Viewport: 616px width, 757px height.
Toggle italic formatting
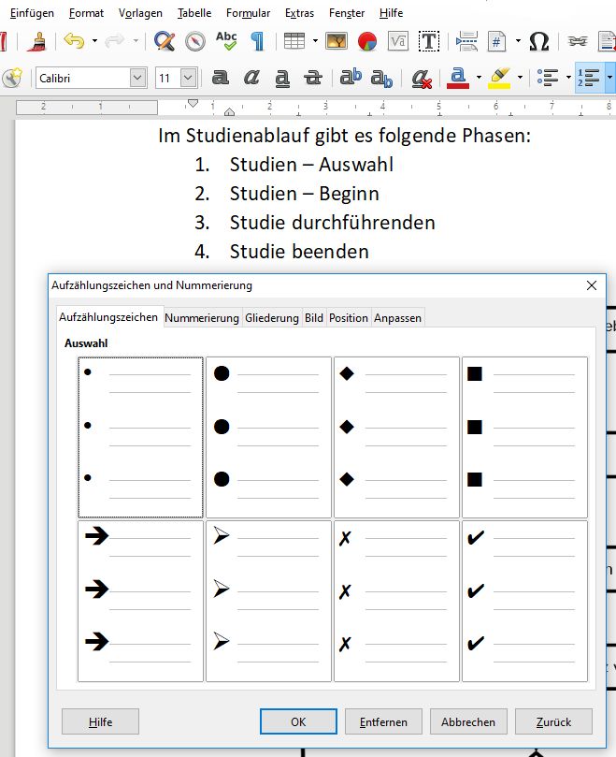pyautogui.click(x=251, y=78)
